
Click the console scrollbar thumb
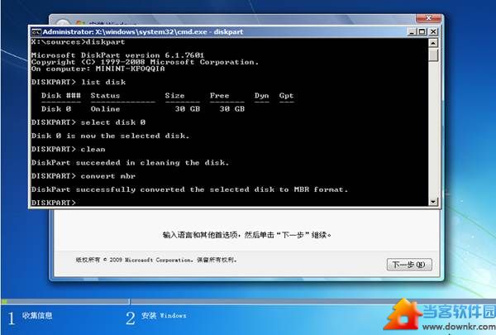[433, 55]
